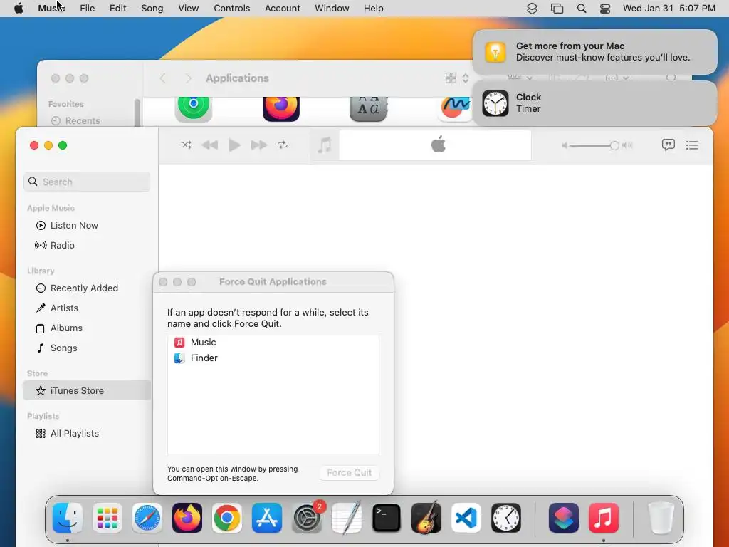Open Spotlight search in menu bar

pos(581,9)
